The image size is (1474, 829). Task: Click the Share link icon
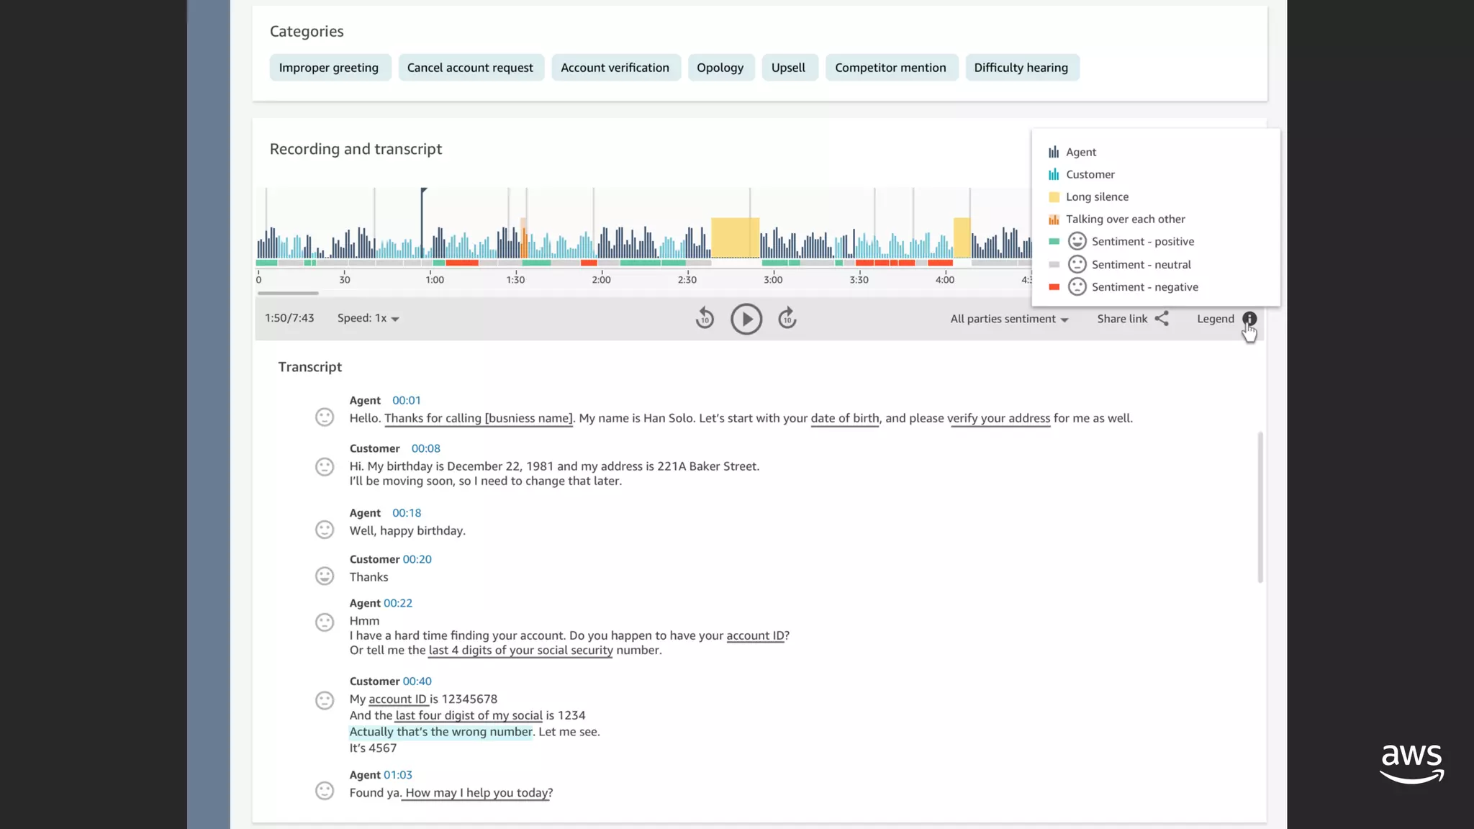(x=1162, y=319)
